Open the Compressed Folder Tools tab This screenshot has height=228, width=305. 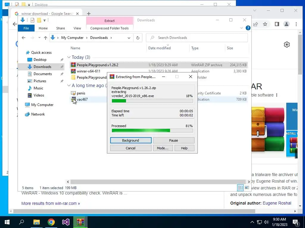coord(110,28)
